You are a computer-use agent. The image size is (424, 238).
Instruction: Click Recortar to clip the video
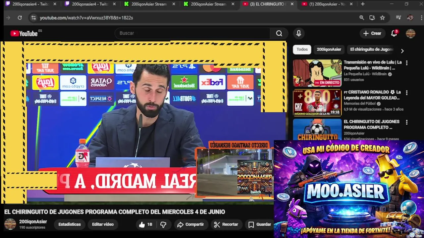click(x=226, y=224)
